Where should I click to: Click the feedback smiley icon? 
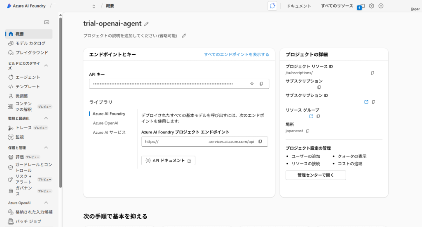click(381, 6)
